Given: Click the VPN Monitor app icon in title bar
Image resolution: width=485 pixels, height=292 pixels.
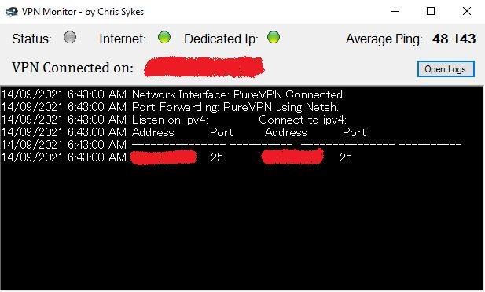Looking at the screenshot, I should [12, 12].
